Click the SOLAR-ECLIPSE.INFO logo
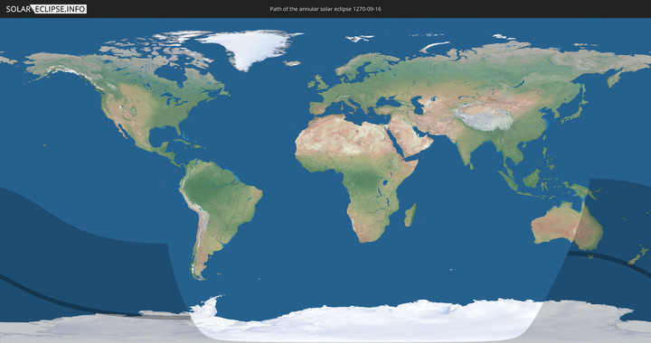 46,9
